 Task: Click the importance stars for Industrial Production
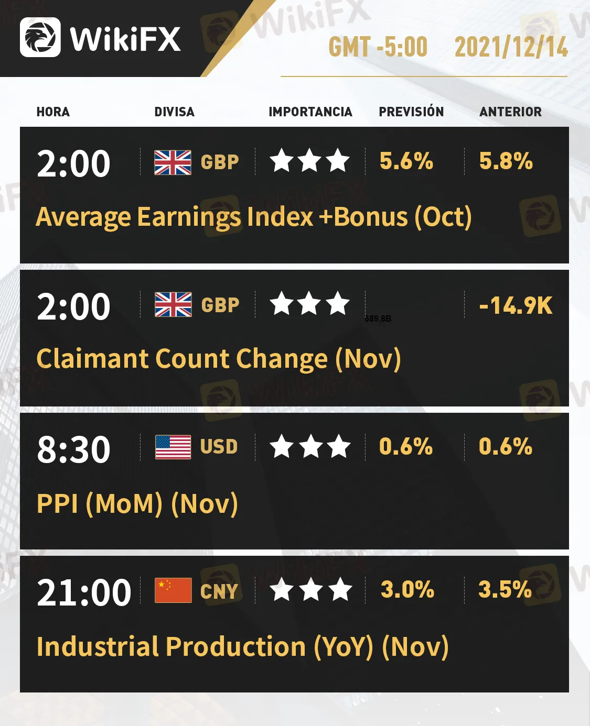point(310,590)
